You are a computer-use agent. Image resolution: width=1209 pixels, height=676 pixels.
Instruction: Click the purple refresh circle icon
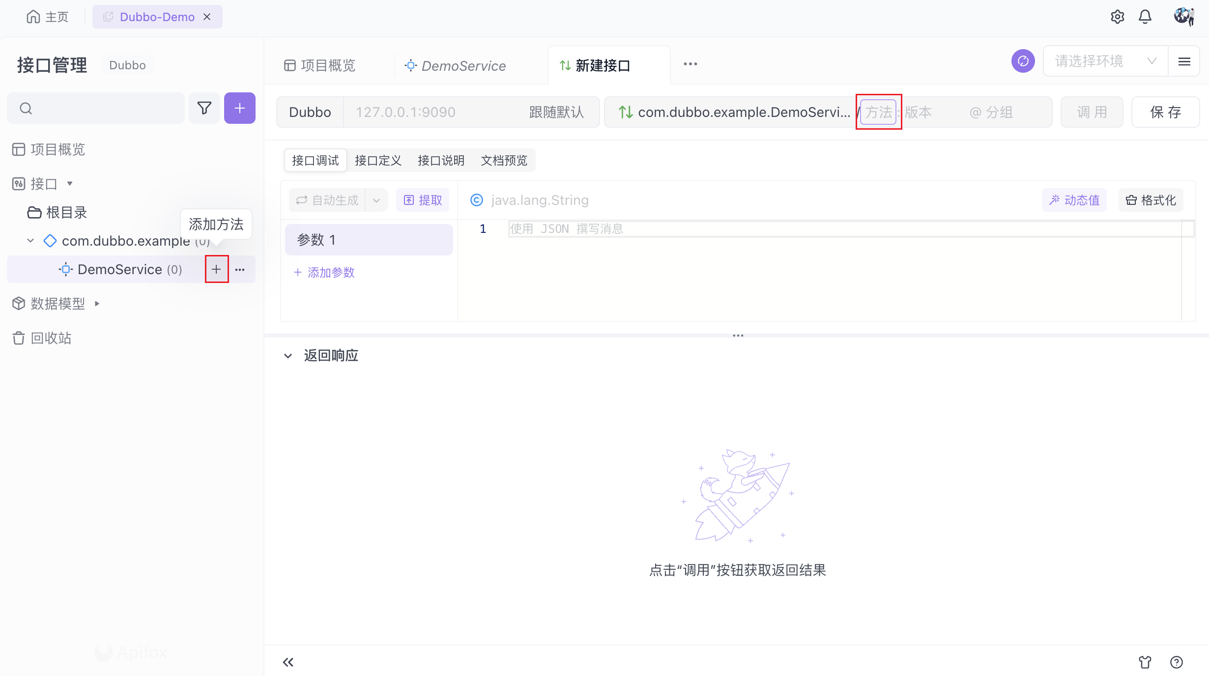1023,61
